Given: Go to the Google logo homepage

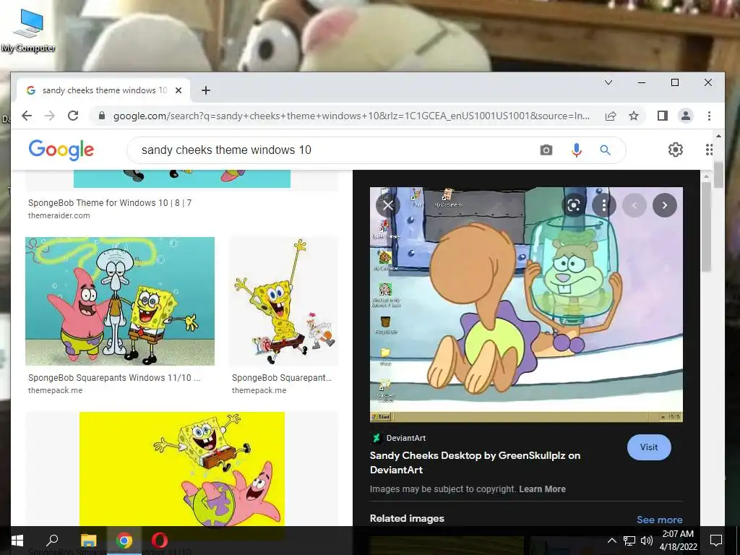Looking at the screenshot, I should (x=61, y=150).
